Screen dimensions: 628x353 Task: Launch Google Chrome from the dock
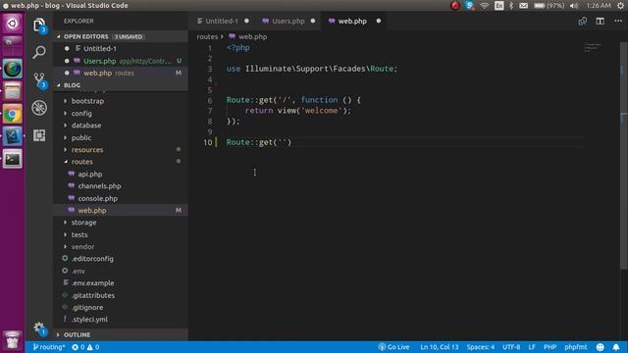coord(13,115)
